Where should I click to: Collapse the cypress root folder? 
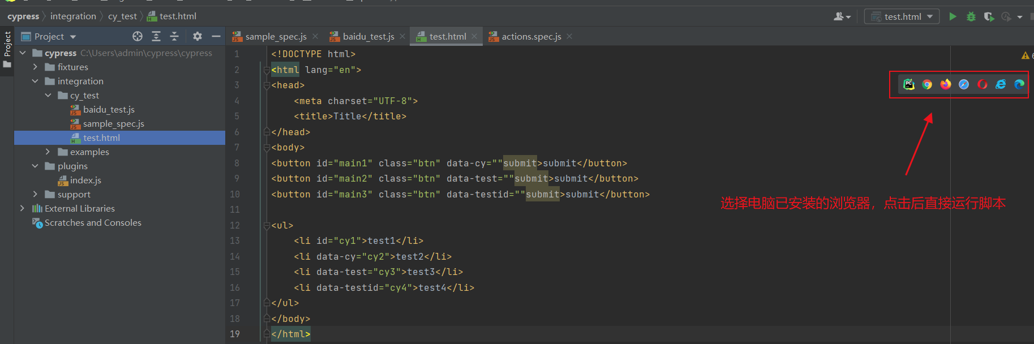[x=23, y=53]
